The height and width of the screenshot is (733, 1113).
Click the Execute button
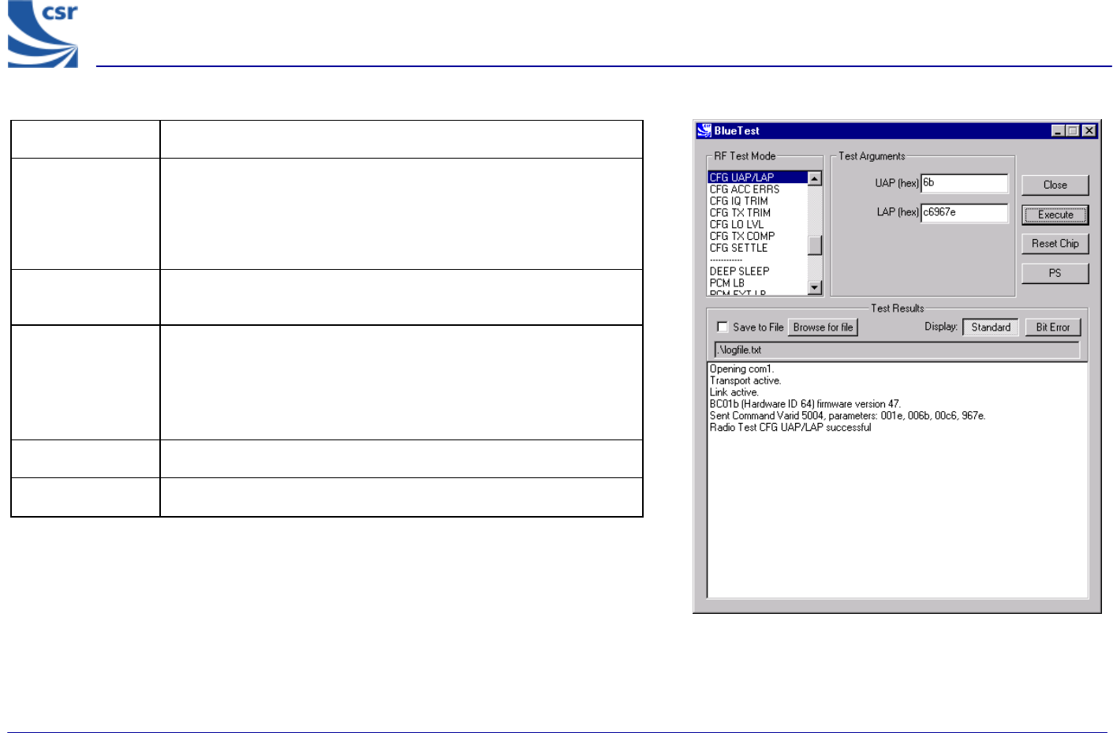pos(1055,215)
